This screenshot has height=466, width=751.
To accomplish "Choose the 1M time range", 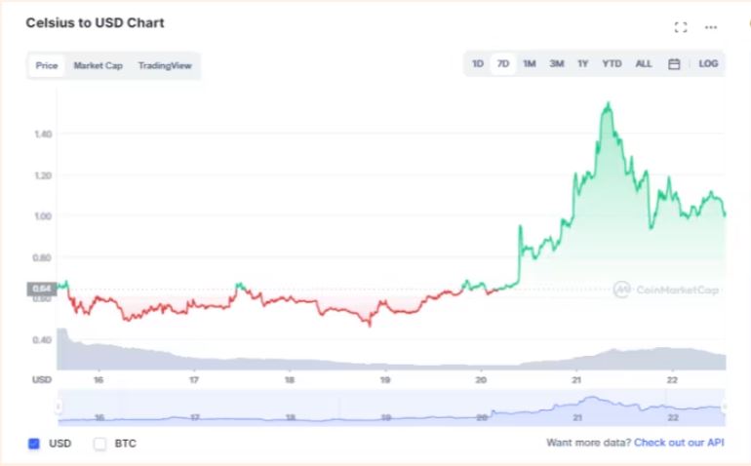I will tap(530, 64).
